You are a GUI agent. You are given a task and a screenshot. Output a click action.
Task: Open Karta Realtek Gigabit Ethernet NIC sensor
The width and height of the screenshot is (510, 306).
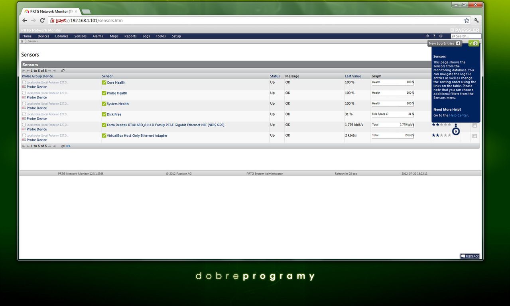165,125
